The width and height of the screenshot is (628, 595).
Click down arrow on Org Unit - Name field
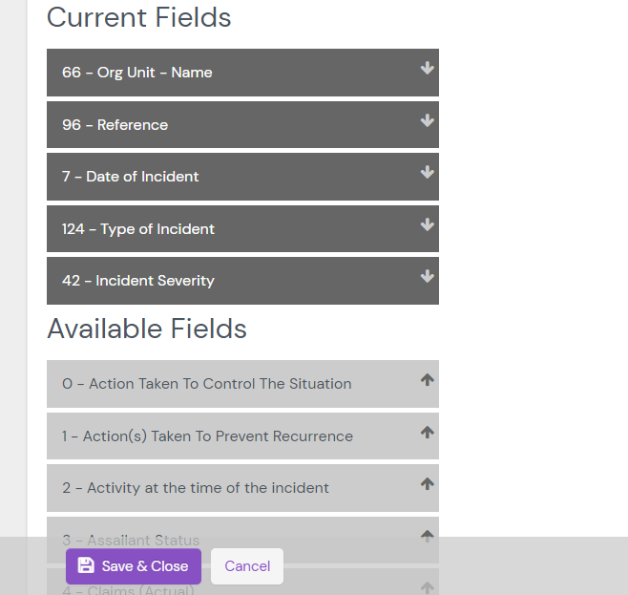[x=427, y=69]
